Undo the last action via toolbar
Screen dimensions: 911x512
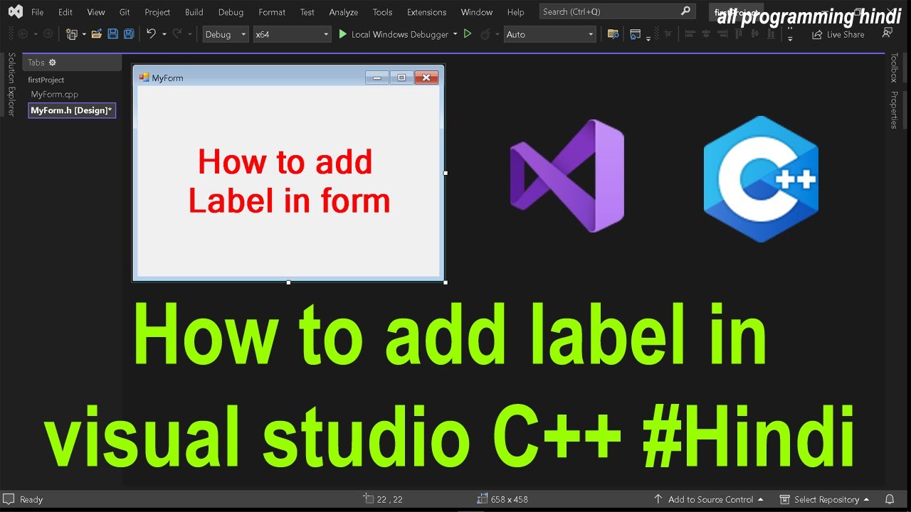click(151, 34)
